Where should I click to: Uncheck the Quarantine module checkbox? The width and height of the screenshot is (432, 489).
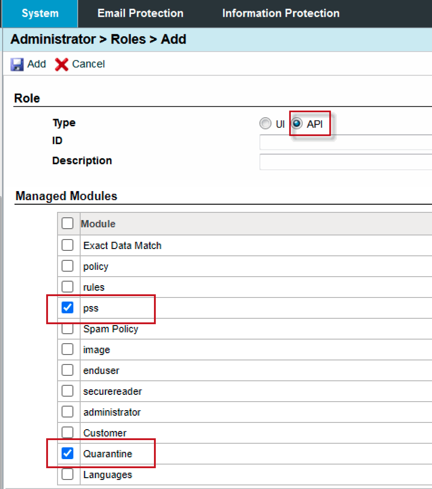67,453
